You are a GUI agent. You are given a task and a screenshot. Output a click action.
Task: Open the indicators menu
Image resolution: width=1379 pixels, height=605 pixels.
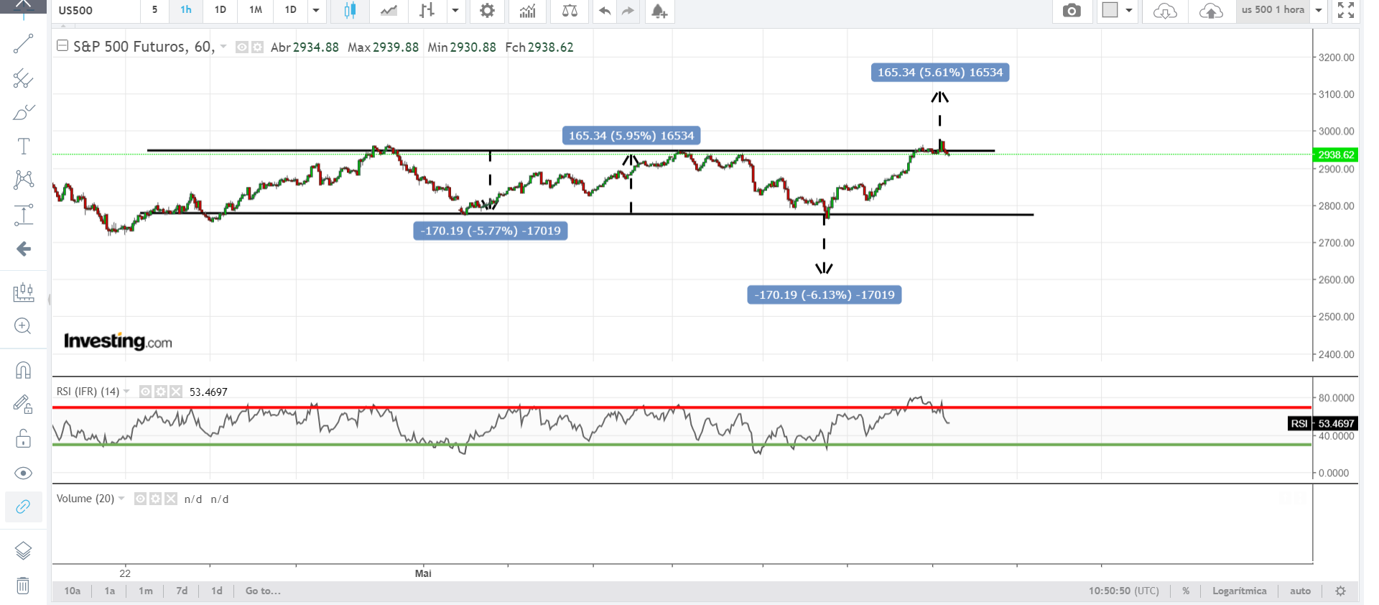pyautogui.click(x=528, y=11)
